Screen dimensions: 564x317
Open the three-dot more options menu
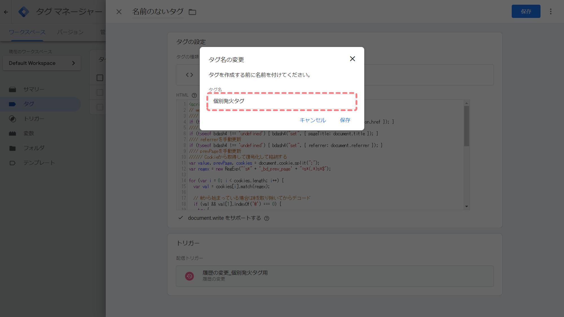[x=550, y=12]
